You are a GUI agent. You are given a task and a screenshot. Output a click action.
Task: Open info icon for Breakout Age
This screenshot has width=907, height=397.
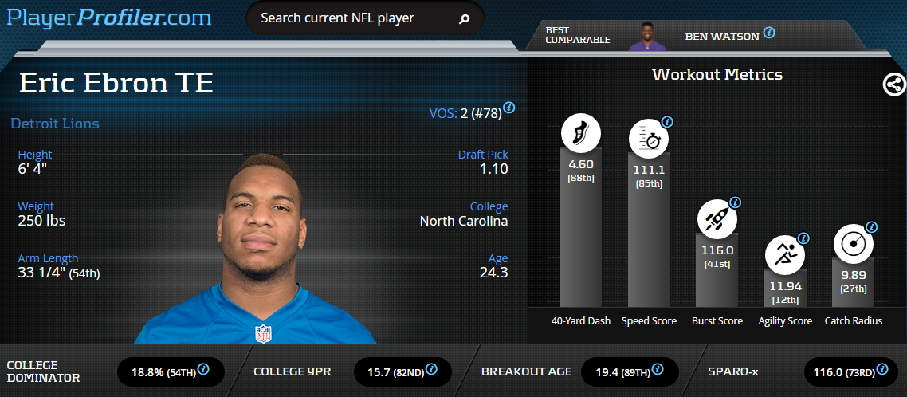(658, 369)
